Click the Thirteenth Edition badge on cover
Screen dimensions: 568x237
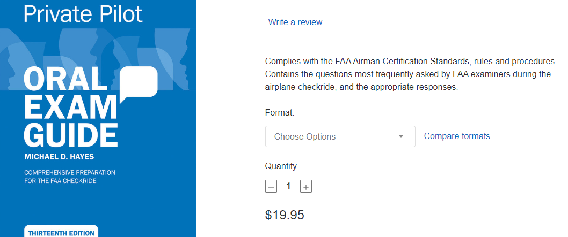61,233
